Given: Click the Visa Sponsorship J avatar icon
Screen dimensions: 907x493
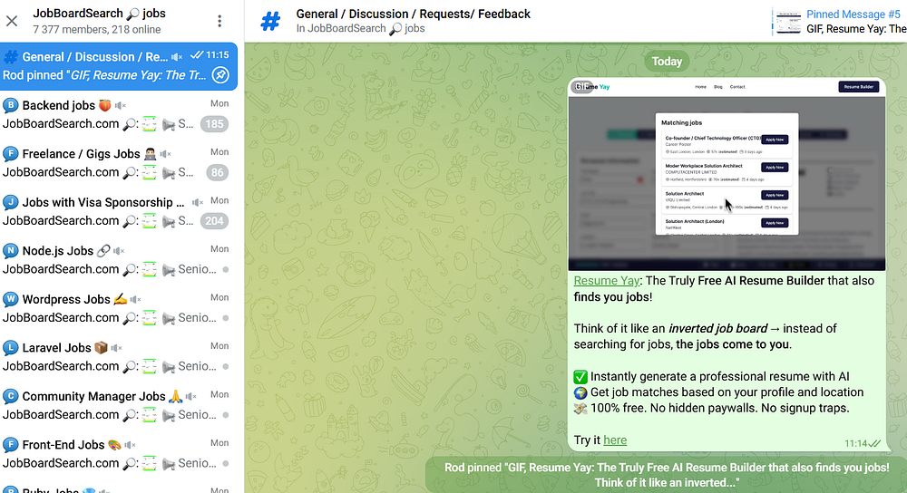Looking at the screenshot, I should (10, 202).
